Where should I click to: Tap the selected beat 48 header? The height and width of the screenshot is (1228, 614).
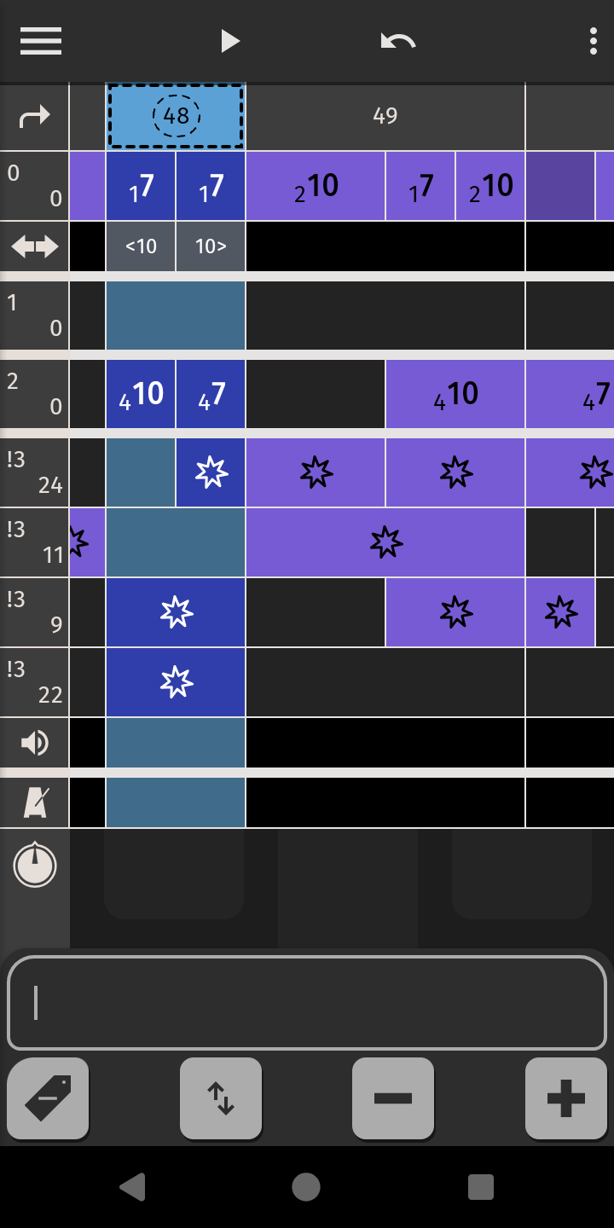176,117
